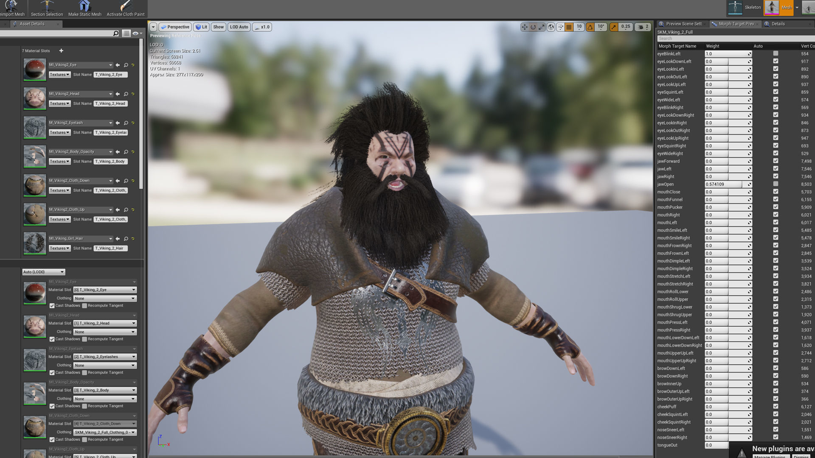Switch to Preview Scene Settings tab
815x458 pixels.
tap(683, 24)
